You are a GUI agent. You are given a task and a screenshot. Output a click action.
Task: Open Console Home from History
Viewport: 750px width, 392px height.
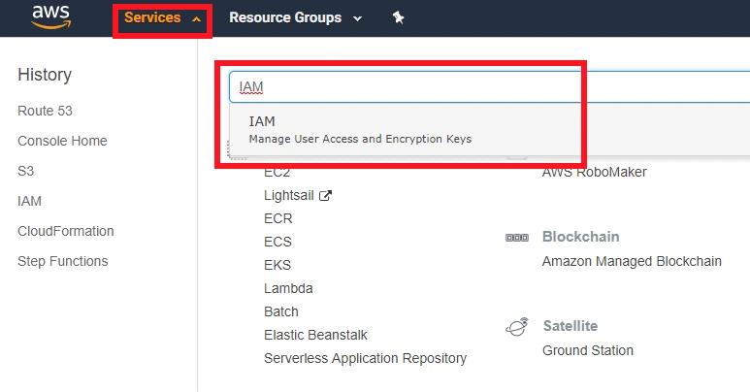pyautogui.click(x=62, y=141)
